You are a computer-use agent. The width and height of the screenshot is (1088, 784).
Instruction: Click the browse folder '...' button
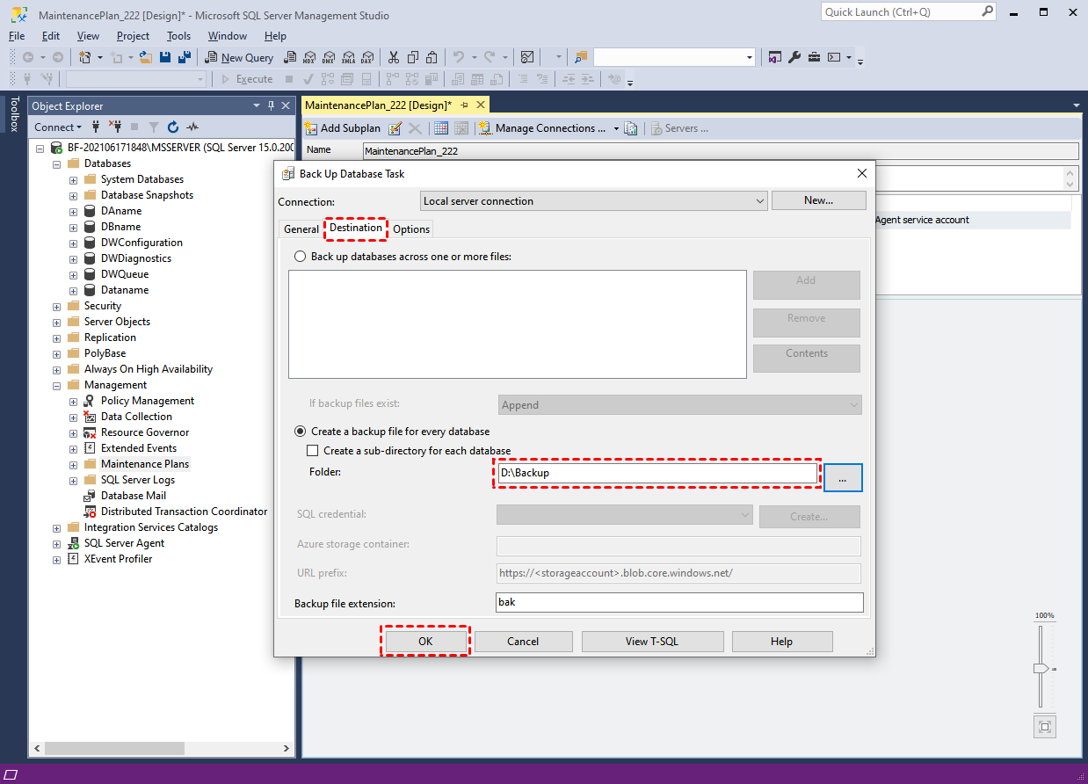843,477
